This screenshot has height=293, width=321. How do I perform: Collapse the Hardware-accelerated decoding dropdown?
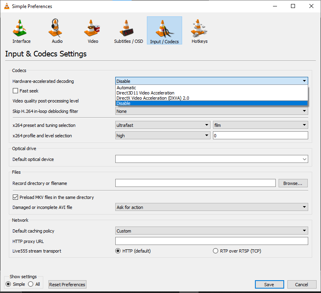(x=211, y=81)
